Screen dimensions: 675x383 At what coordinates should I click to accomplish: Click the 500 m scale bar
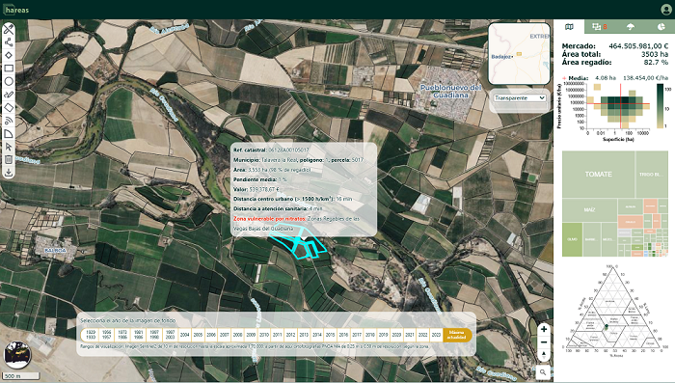tap(20, 375)
